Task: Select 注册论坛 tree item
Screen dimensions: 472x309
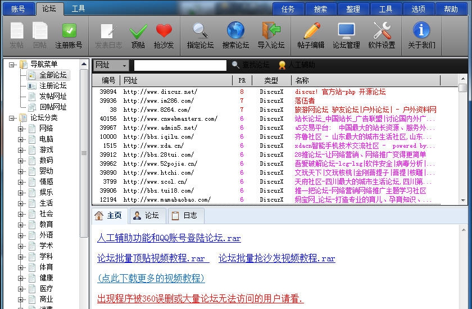Action: [x=53, y=86]
